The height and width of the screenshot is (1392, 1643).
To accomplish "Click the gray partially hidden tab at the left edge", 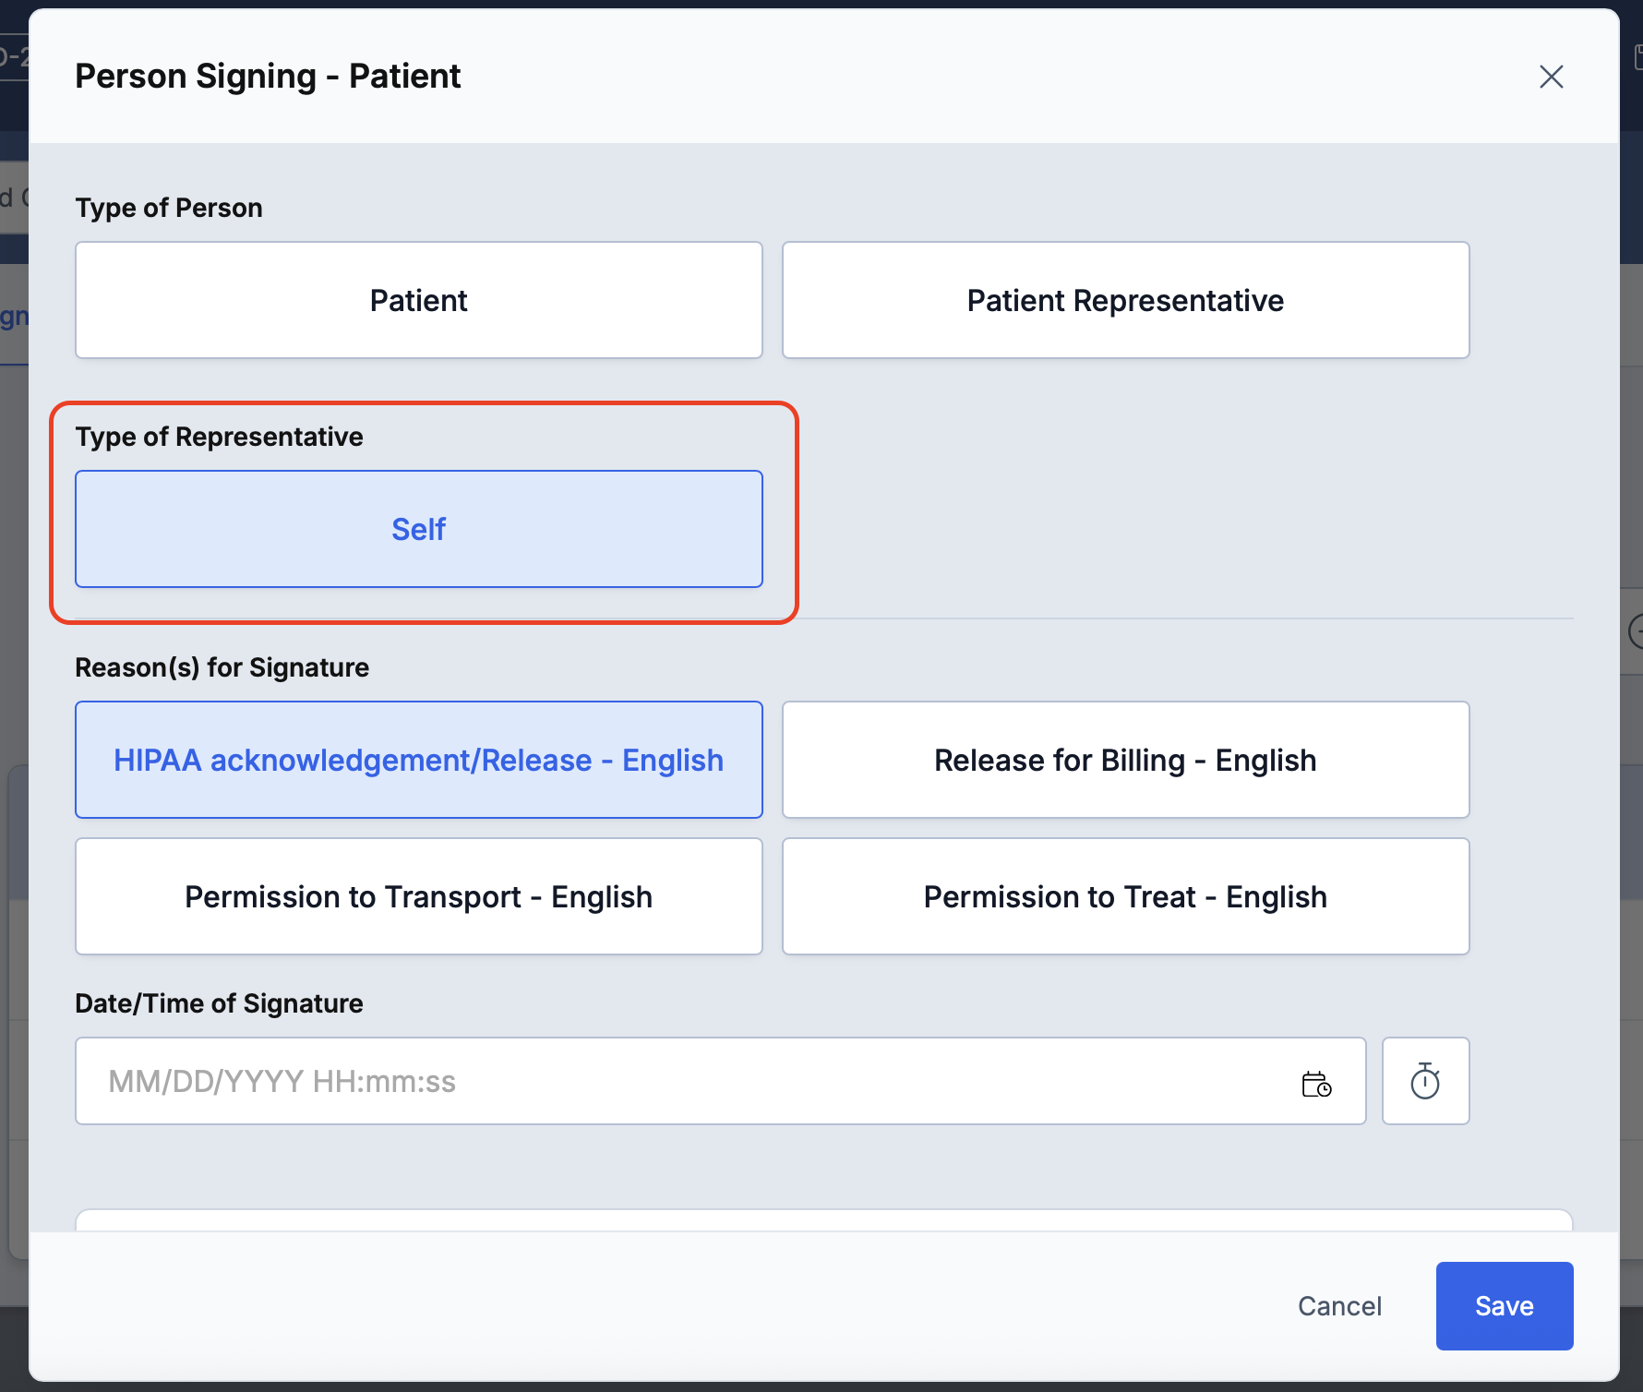I will 14,197.
